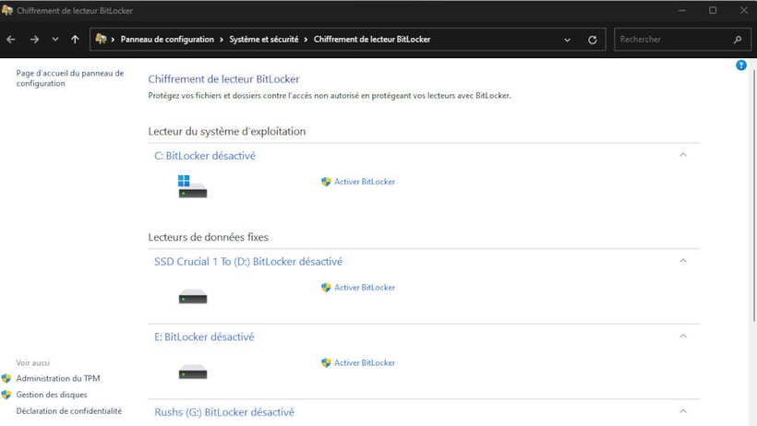Image resolution: width=757 pixels, height=426 pixels.
Task: Click the BitLocker window title bar icon
Action: click(x=6, y=10)
